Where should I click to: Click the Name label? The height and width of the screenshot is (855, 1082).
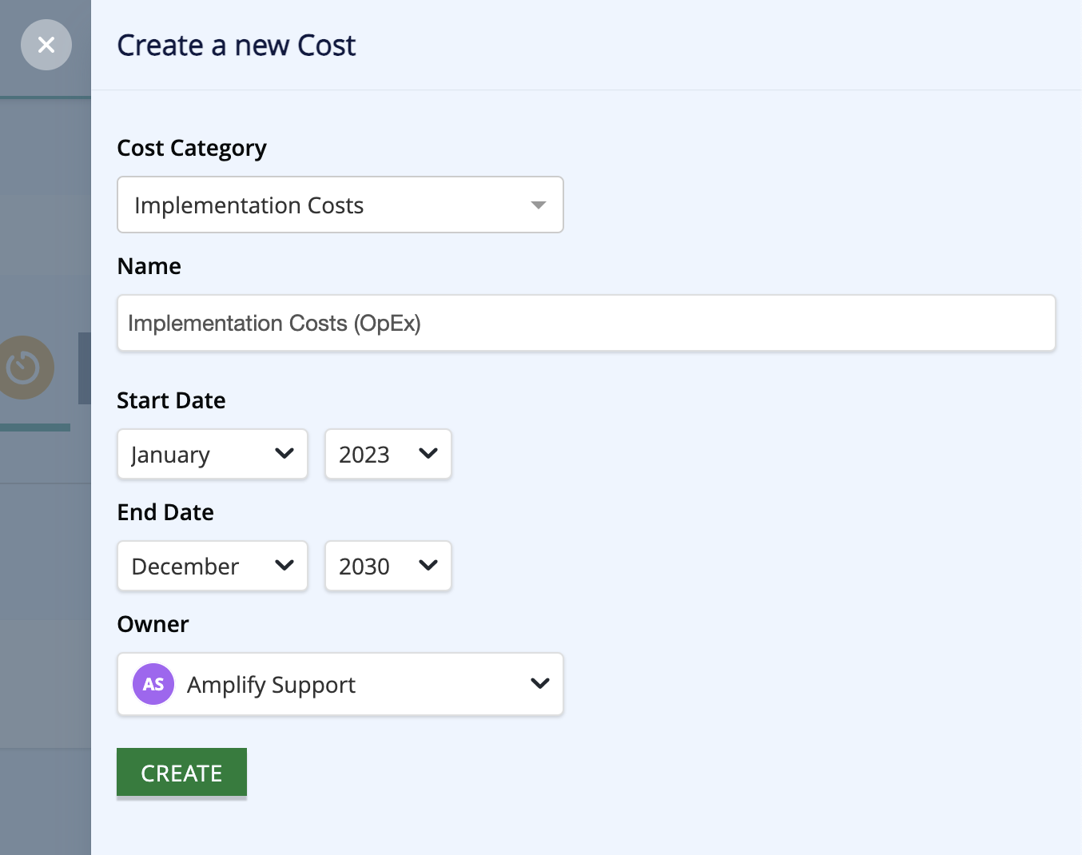[149, 266]
